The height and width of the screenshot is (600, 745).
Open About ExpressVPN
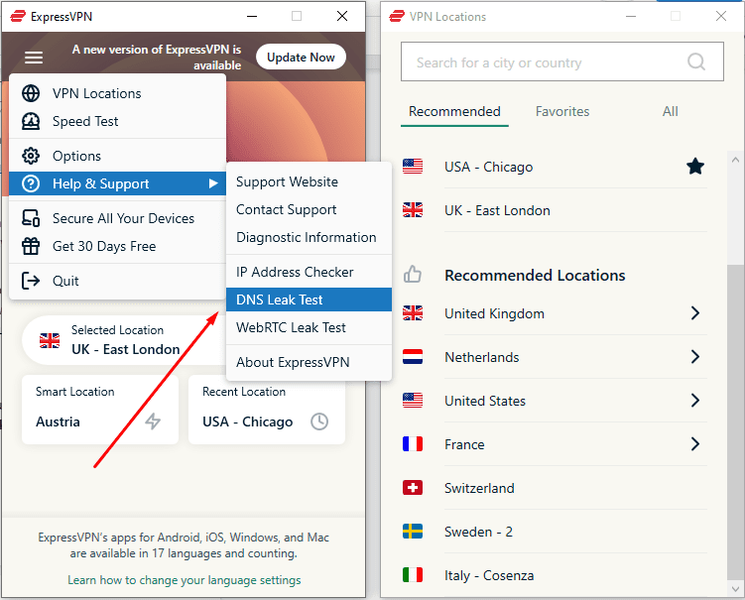pyautogui.click(x=309, y=362)
